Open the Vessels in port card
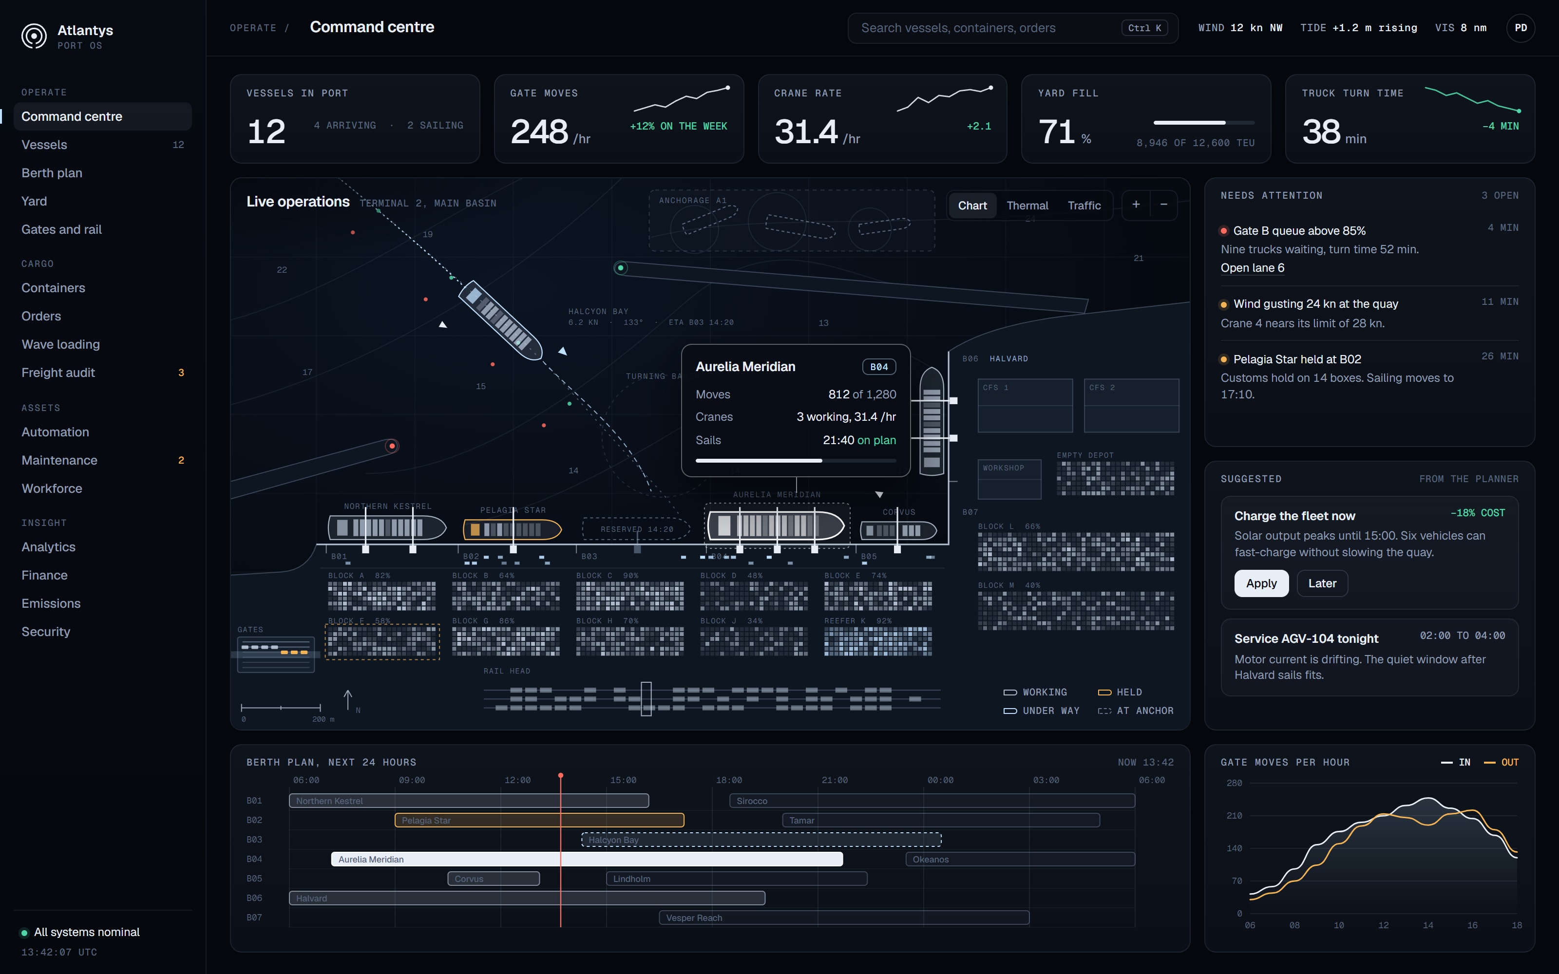 355,118
